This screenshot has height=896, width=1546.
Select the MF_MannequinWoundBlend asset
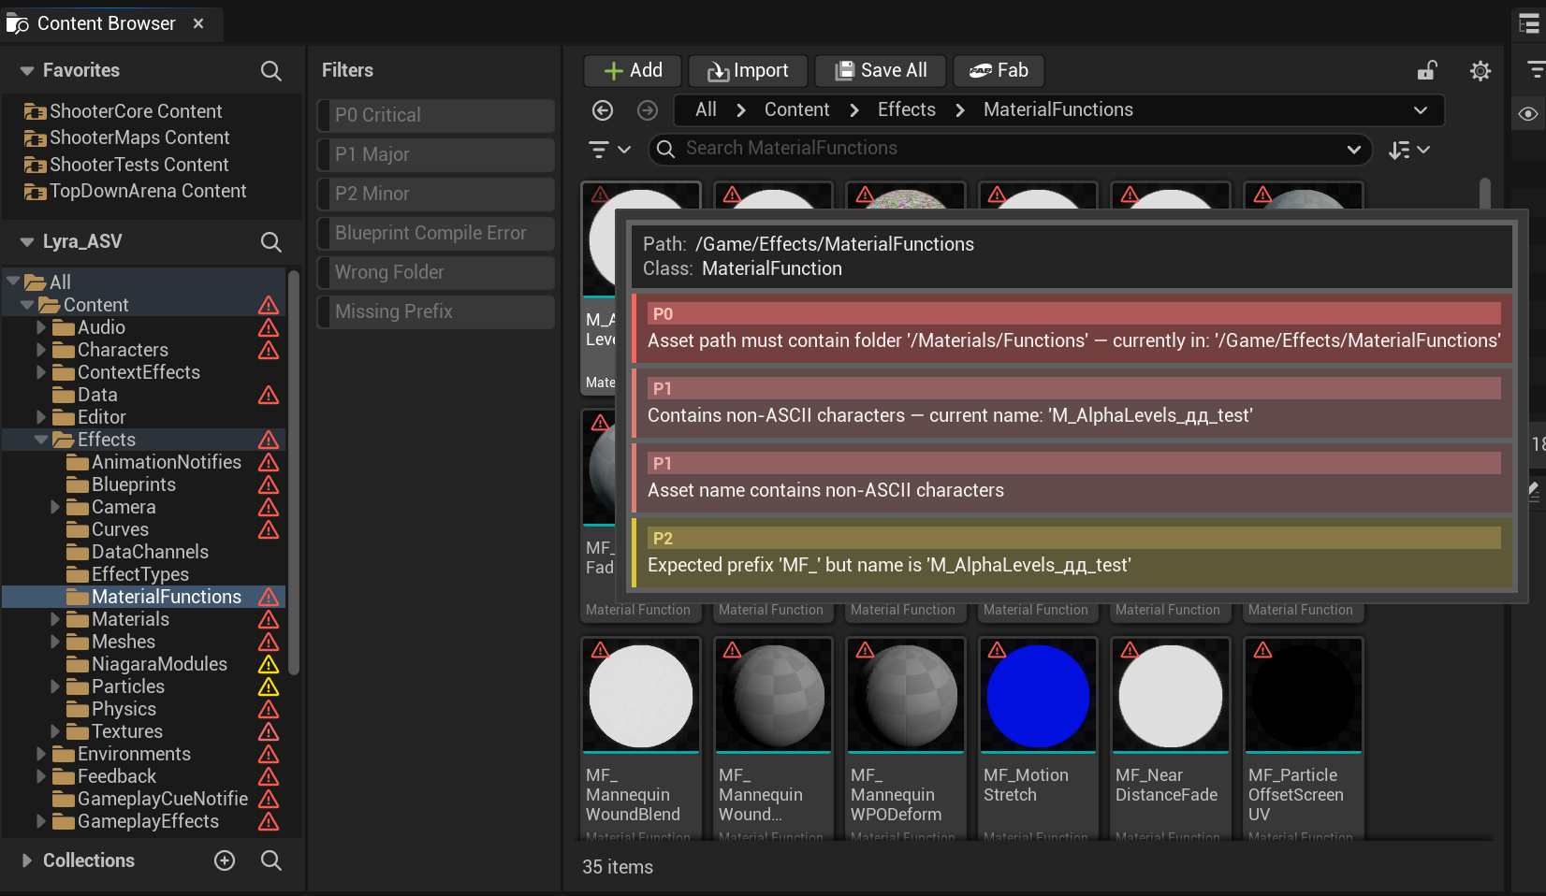tap(640, 739)
